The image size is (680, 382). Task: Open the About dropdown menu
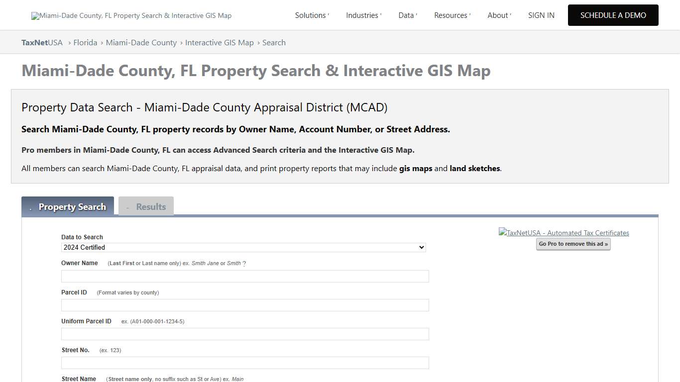(x=497, y=15)
